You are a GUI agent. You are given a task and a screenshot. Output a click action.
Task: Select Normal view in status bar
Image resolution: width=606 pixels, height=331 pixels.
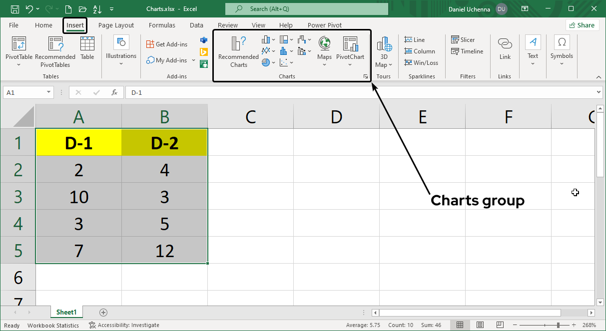pyautogui.click(x=460, y=325)
